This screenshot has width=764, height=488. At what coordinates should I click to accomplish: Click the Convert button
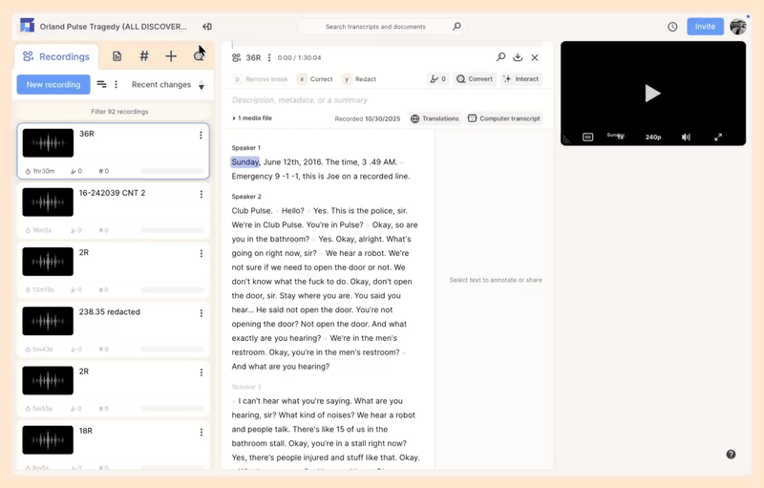coord(475,79)
